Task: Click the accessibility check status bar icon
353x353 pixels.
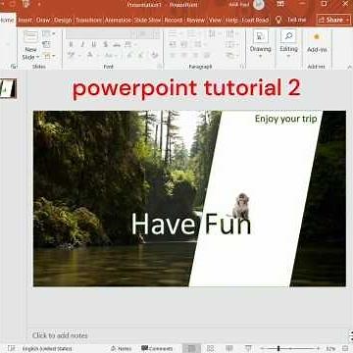Action: click(11, 348)
